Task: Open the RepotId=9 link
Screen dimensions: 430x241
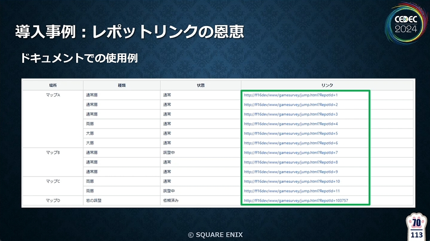Action: click(x=291, y=172)
